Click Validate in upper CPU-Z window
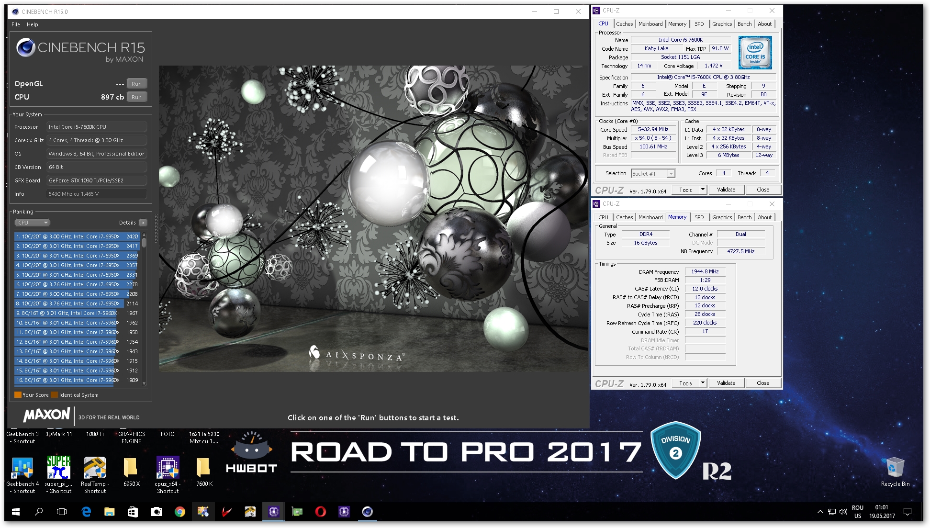 point(726,190)
